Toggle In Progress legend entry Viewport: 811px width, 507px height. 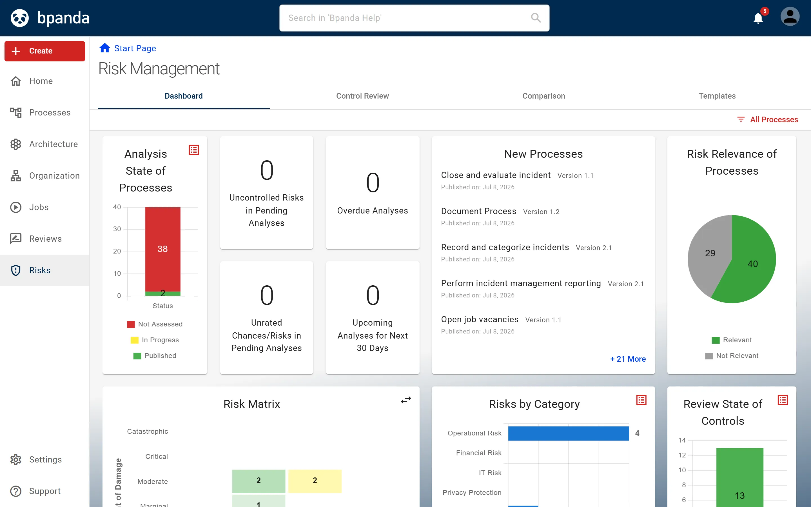(x=155, y=340)
